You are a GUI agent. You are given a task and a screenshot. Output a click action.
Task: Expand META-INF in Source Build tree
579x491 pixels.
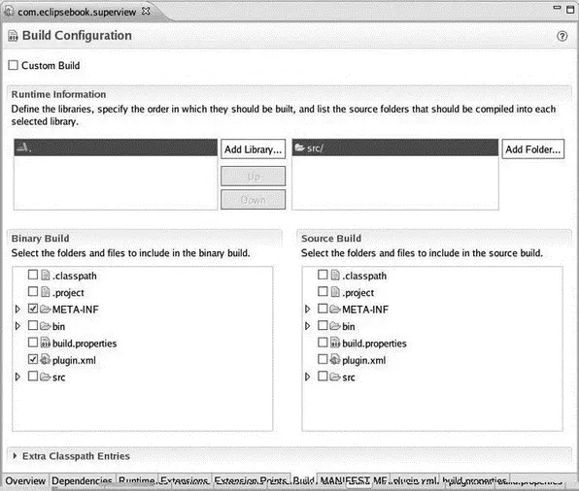click(307, 309)
